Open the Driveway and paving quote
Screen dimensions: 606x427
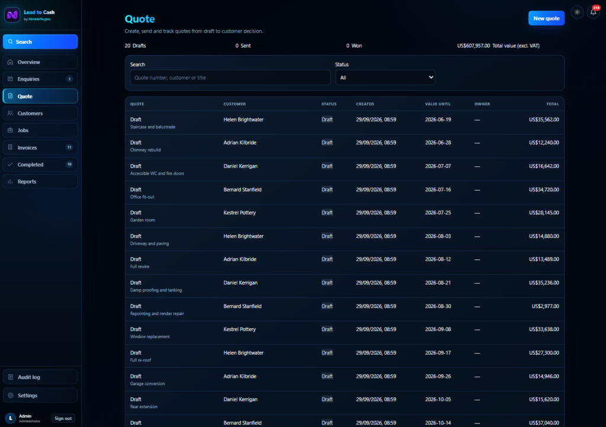click(x=344, y=239)
